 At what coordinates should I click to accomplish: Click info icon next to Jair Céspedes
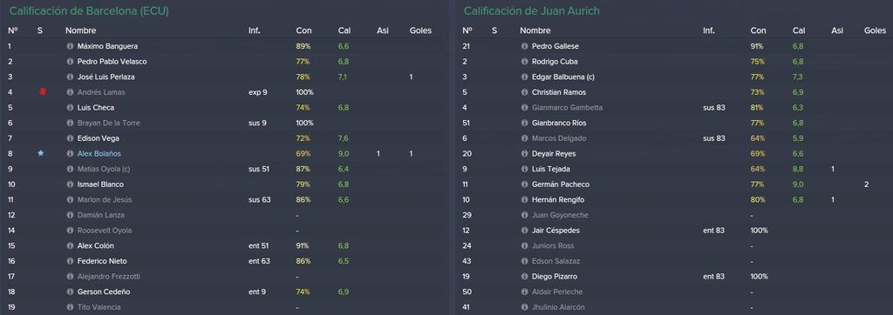point(524,231)
